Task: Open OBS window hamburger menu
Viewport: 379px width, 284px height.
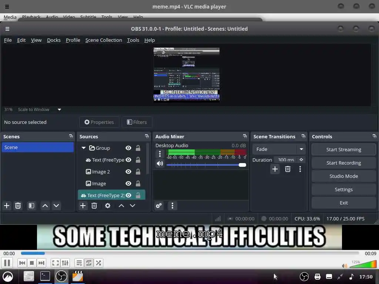Action: coord(7,29)
